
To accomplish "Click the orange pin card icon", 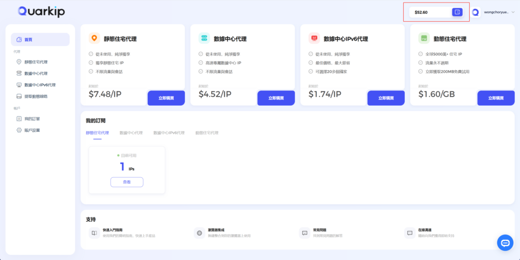I will coord(94,38).
